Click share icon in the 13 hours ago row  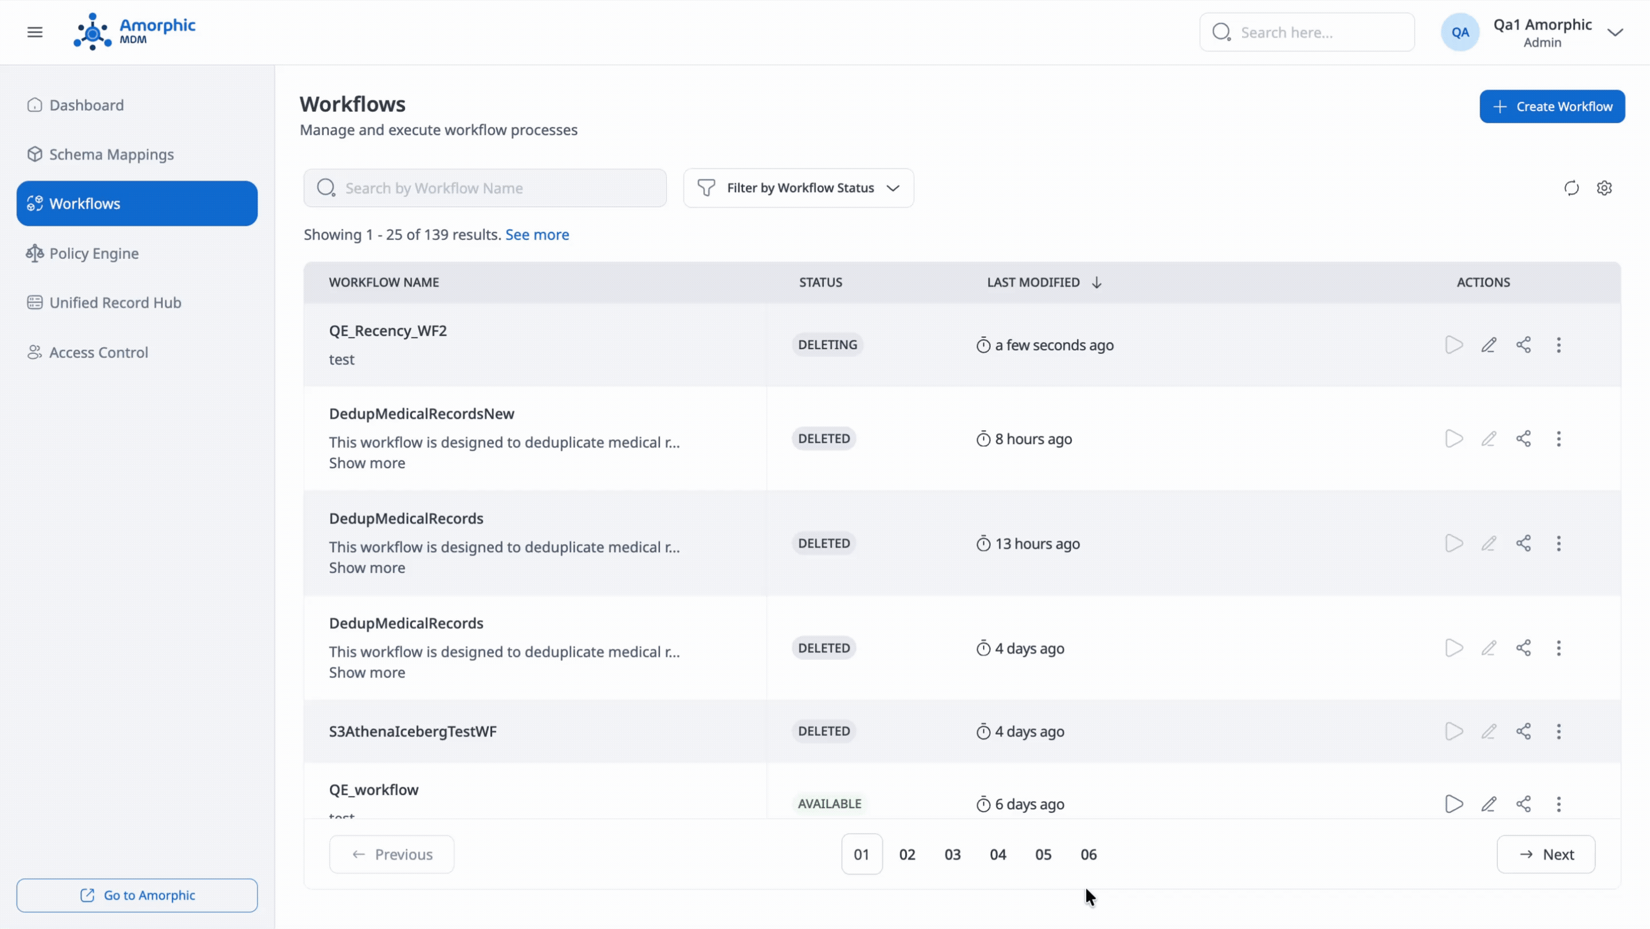[1523, 544]
